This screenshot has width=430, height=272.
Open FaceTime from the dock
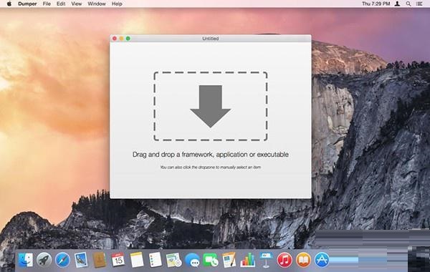click(x=211, y=260)
